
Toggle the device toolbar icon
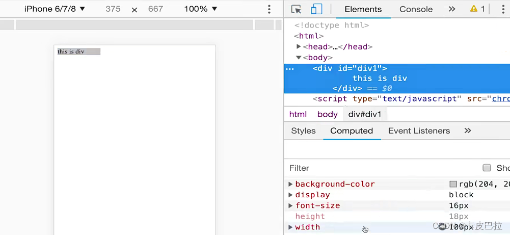point(316,9)
